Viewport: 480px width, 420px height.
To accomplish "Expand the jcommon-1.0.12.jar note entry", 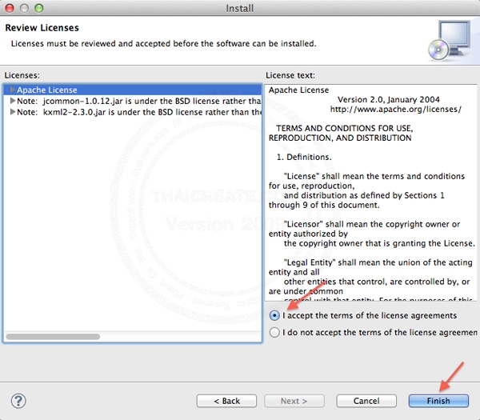I will tap(13, 101).
